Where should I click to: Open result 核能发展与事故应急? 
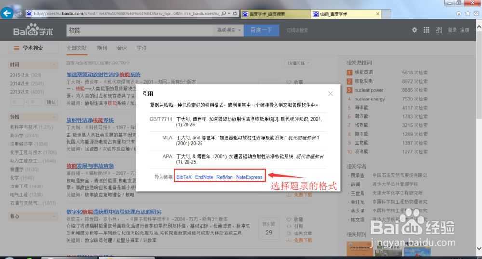pyautogui.click(x=90, y=166)
